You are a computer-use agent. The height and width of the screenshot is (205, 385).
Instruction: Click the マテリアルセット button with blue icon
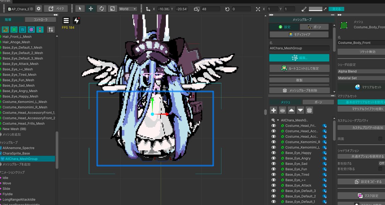point(361,87)
